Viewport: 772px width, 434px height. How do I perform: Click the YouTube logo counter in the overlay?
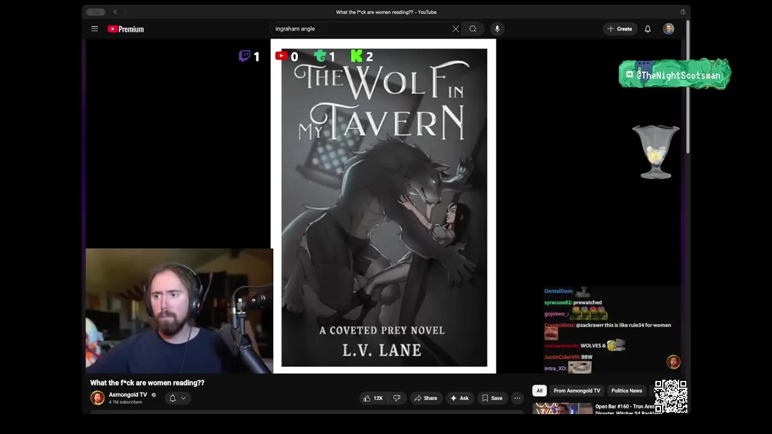[286, 56]
